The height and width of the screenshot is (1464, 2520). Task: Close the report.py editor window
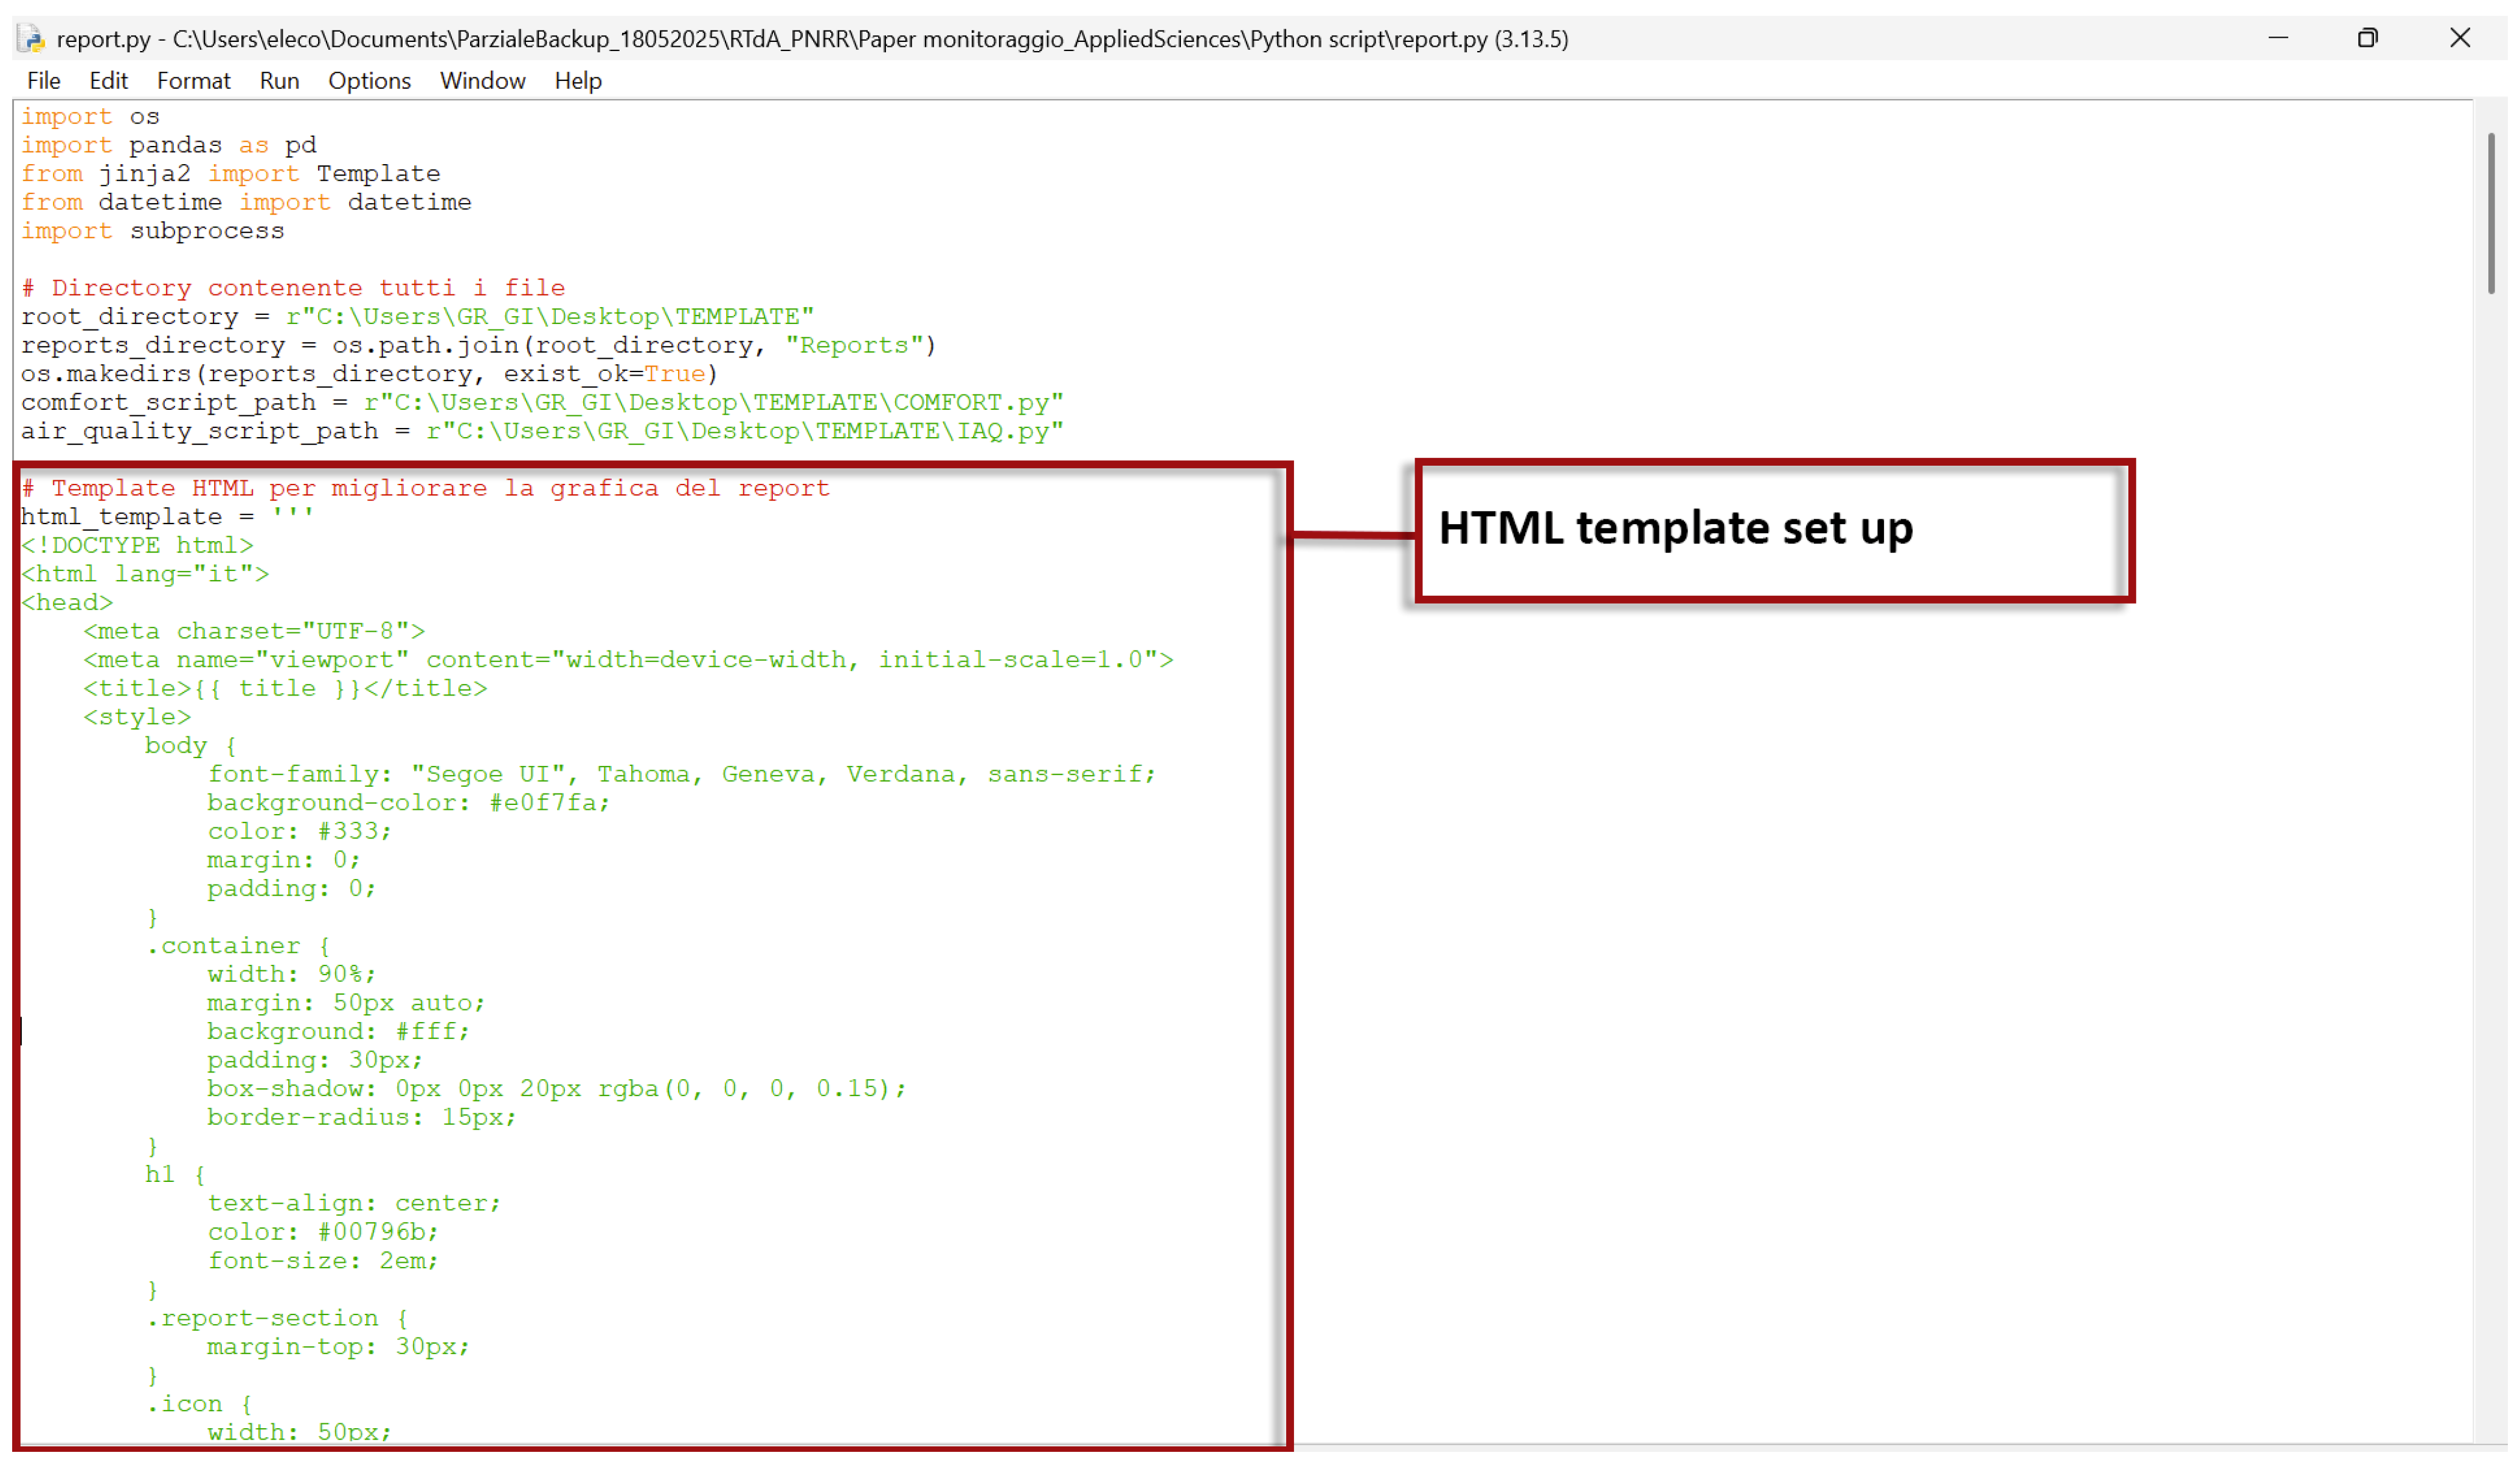[2459, 38]
